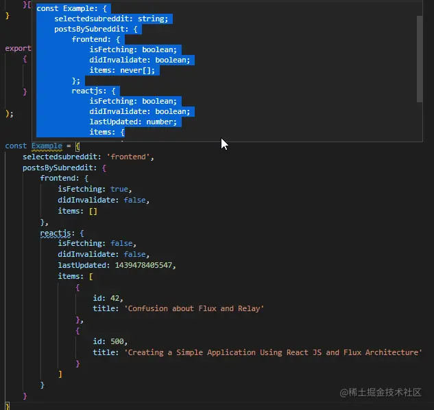This screenshot has height=410, width=434.
Task: Click the 'frontend' string value of selectedsubreddit
Action: pos(128,157)
